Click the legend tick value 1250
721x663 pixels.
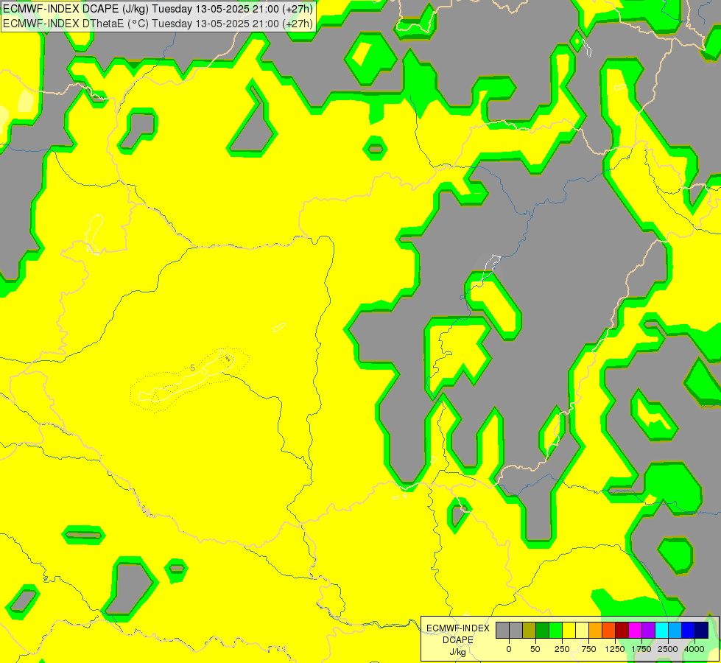pyautogui.click(x=615, y=649)
